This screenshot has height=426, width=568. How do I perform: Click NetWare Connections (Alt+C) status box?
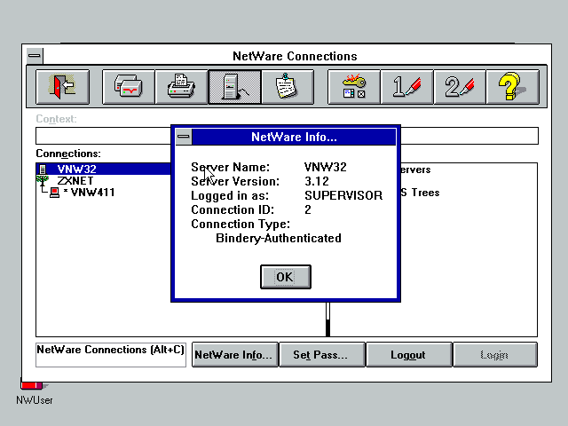pyautogui.click(x=111, y=355)
